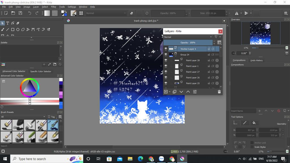Open layer blending mode Normal dropdown
This screenshot has height=163, width=290.
188,37
